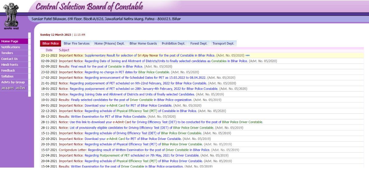Open Home Page in sidebar

(x=14, y=41)
